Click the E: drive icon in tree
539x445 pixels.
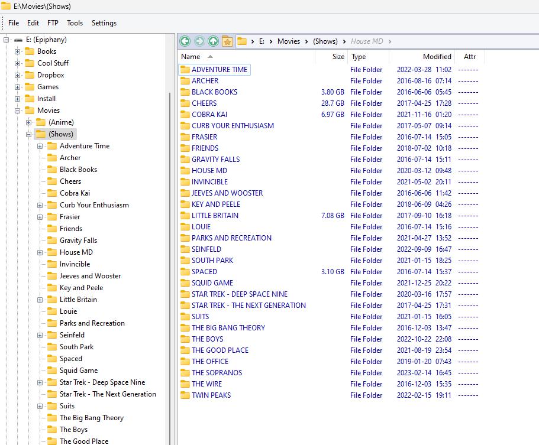pos(18,40)
